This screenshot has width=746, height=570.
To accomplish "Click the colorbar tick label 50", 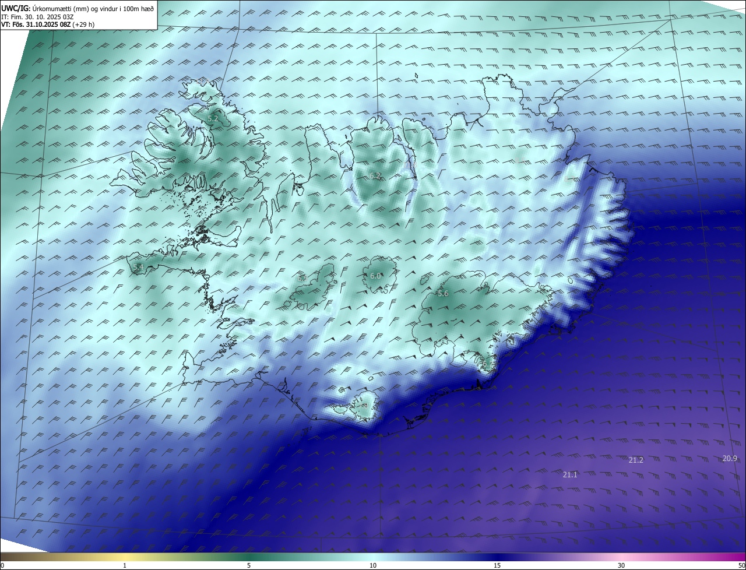I will tap(741, 565).
